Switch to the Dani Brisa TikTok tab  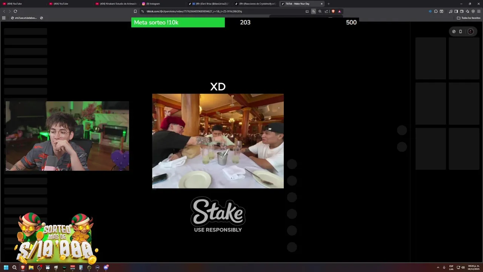pos(208,4)
